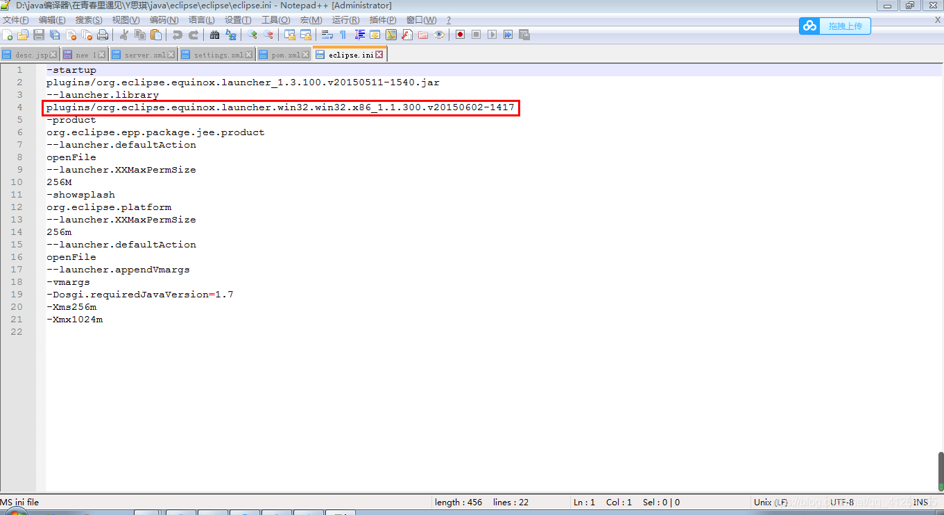The width and height of the screenshot is (944, 515).
Task: Click the -vmargs line in the editor
Action: (68, 282)
